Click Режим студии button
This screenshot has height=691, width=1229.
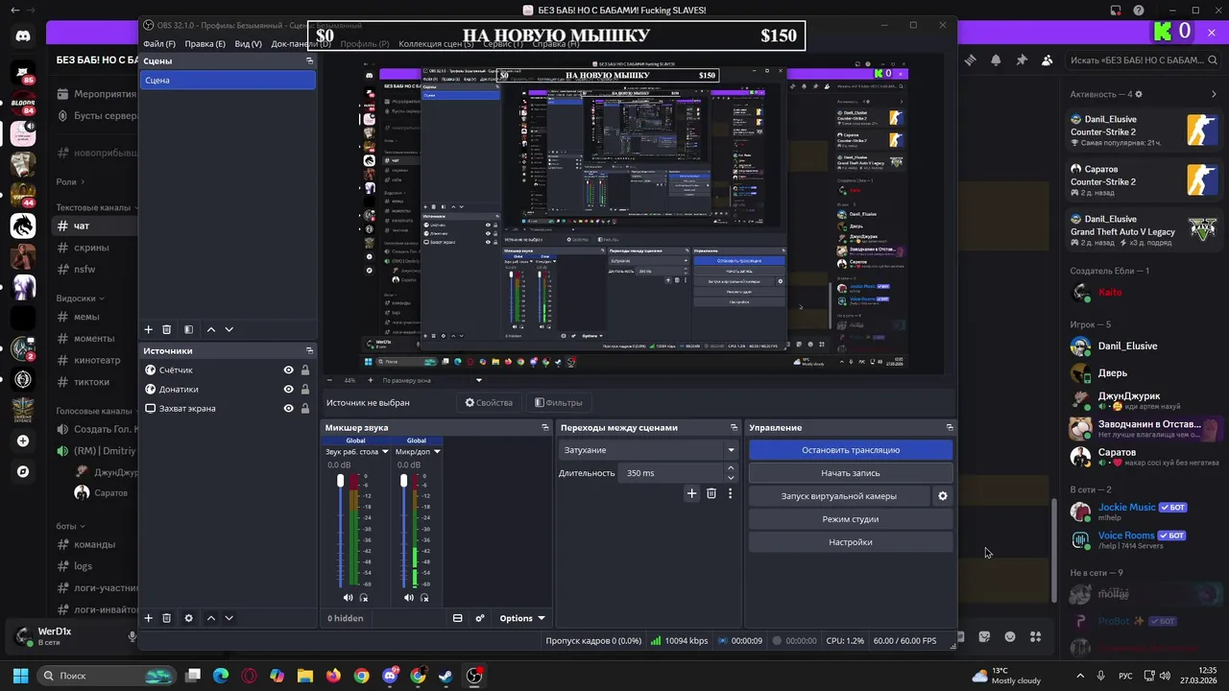pyautogui.click(x=851, y=519)
